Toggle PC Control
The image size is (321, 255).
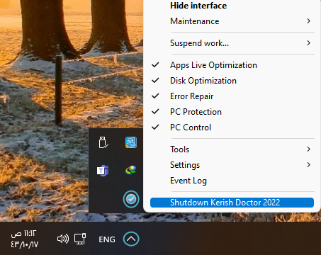232,127
